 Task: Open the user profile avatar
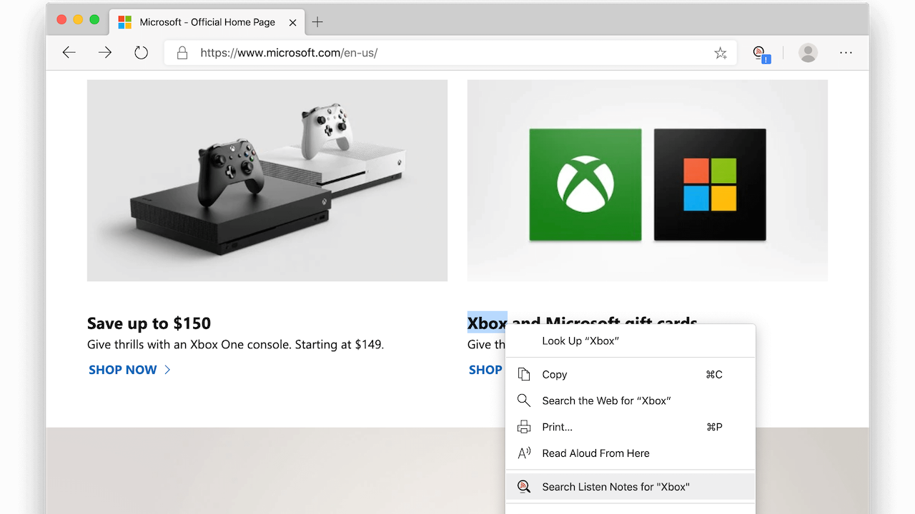click(808, 53)
